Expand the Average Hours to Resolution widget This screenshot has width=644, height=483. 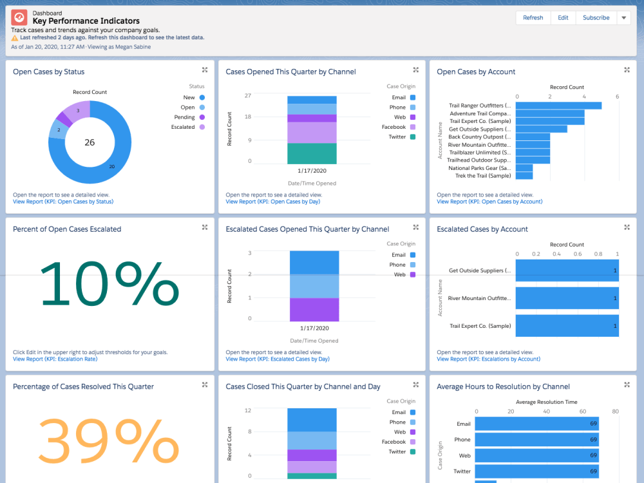(x=627, y=384)
